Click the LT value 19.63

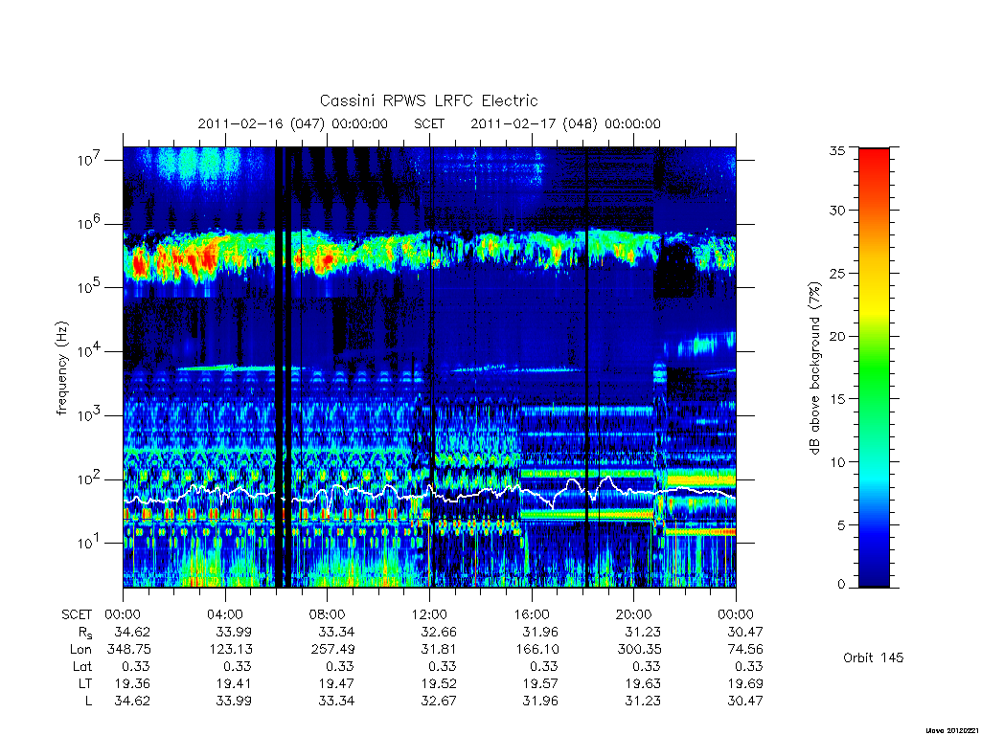(643, 683)
